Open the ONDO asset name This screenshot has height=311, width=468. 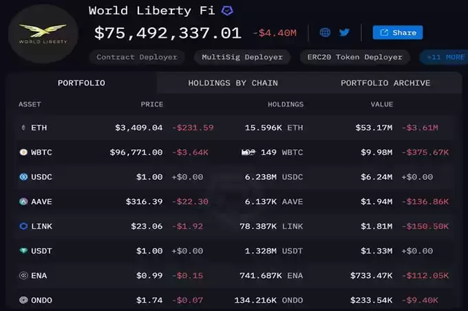coord(41,300)
